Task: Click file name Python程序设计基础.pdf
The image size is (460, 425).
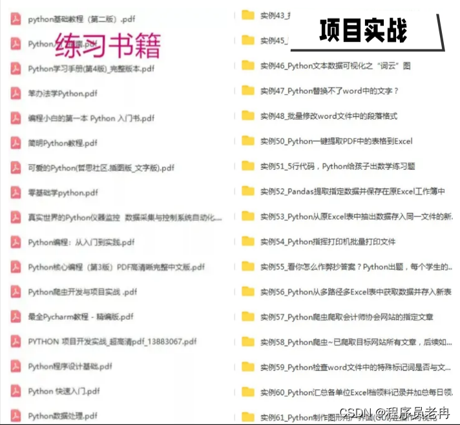Action: click(70, 367)
